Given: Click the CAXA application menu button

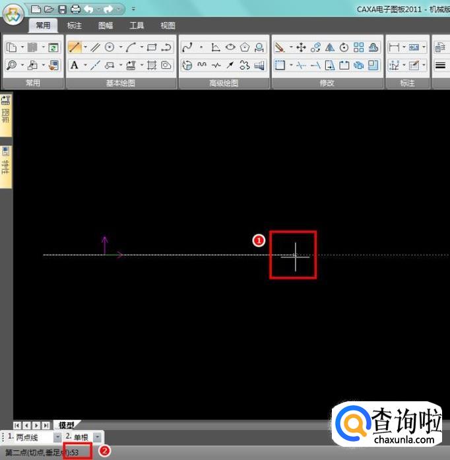Looking at the screenshot, I should point(13,15).
